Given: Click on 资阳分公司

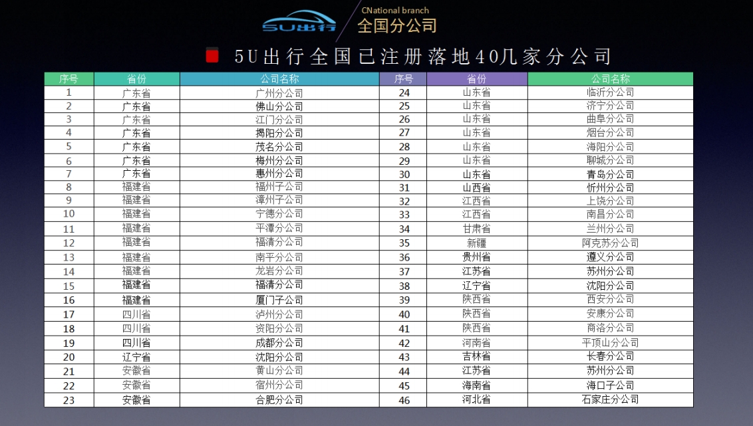Looking at the screenshot, I should click(x=279, y=328).
